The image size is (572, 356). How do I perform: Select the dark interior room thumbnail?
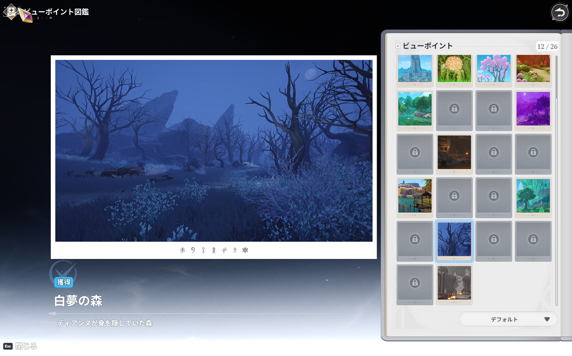tap(454, 152)
